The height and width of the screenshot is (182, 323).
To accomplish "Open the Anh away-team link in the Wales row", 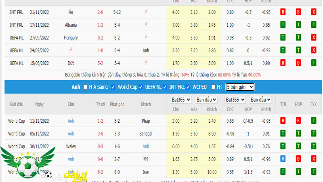I will [146, 146].
